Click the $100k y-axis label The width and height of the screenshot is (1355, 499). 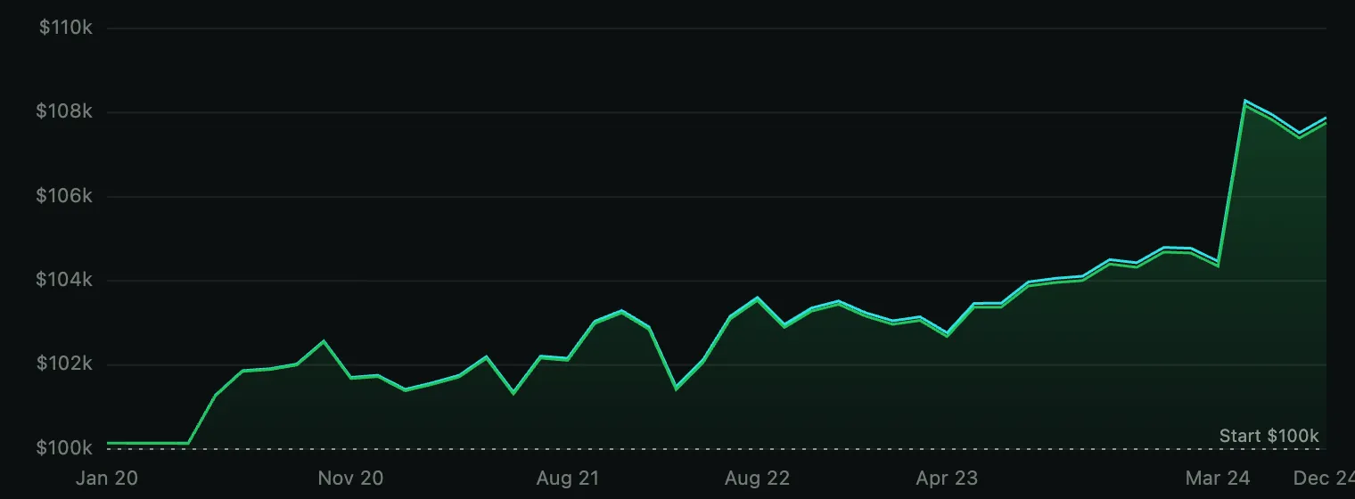point(64,447)
